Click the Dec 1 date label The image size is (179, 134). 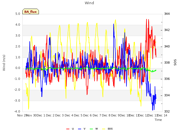point(41,115)
